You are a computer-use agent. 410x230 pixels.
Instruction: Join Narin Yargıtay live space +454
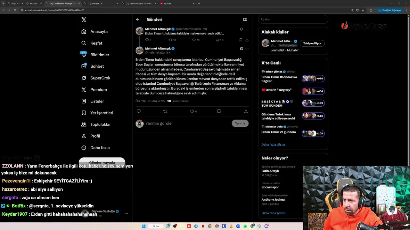click(x=313, y=91)
